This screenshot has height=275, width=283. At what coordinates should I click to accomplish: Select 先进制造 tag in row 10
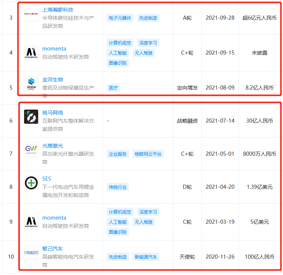(118, 257)
